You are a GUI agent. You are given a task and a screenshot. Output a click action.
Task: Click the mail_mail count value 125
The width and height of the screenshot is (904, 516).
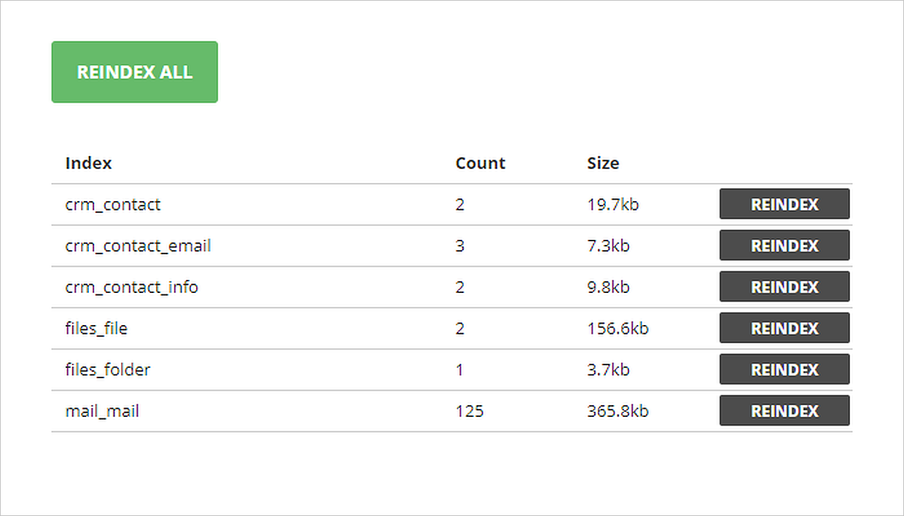click(469, 412)
